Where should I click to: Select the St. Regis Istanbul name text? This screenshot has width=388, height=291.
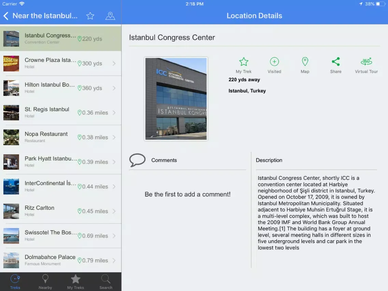pos(47,109)
